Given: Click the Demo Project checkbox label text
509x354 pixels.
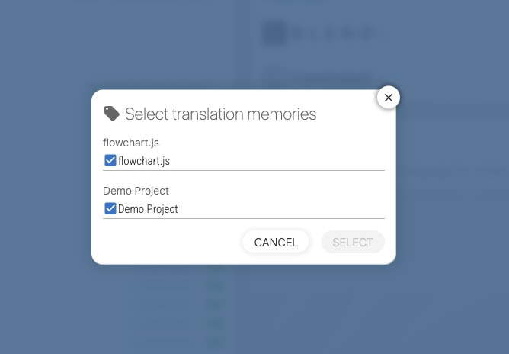Looking at the screenshot, I should click(148, 209).
